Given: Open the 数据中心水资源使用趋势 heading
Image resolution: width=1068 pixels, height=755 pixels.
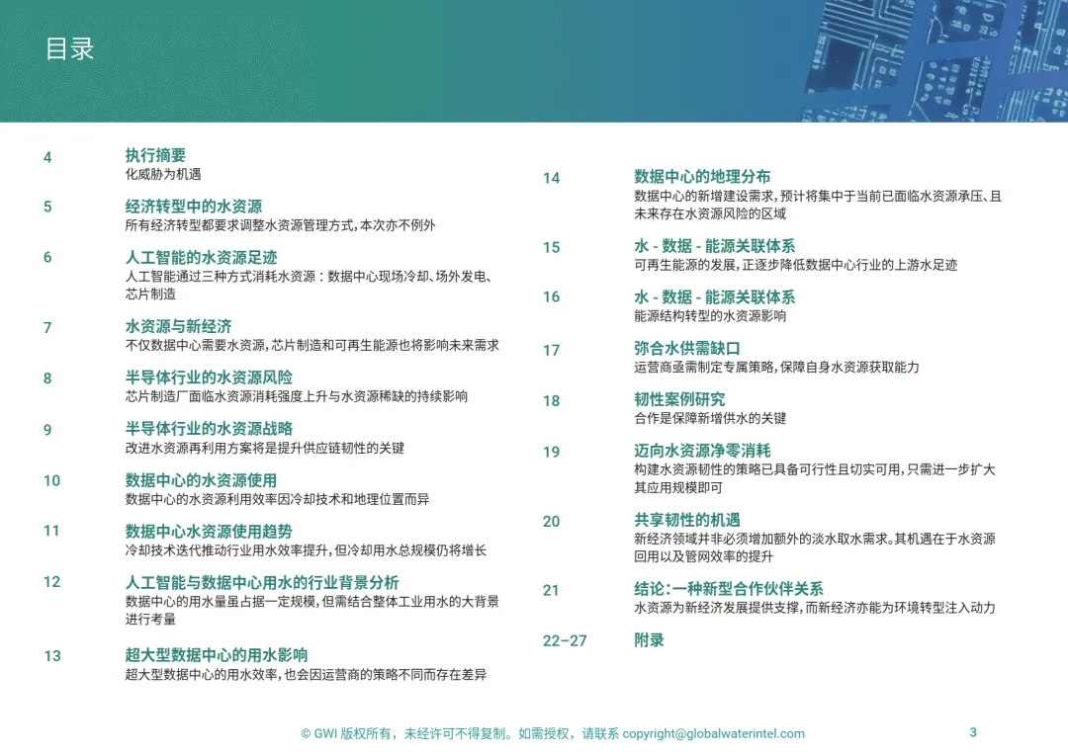Looking at the screenshot, I should tap(209, 531).
